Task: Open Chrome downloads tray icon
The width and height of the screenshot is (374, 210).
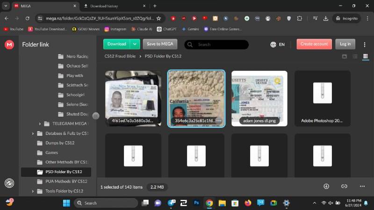Action: click(x=325, y=18)
